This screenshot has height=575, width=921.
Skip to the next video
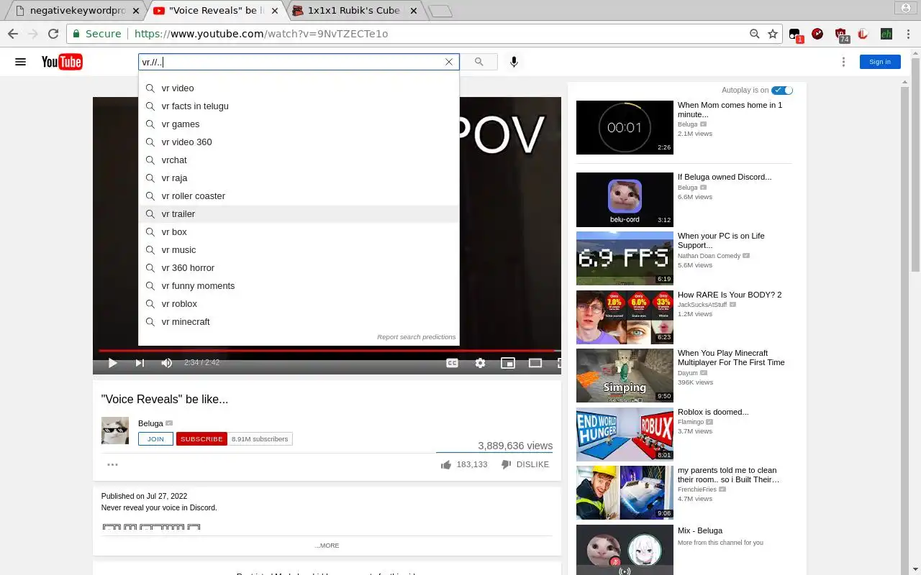[x=140, y=363]
